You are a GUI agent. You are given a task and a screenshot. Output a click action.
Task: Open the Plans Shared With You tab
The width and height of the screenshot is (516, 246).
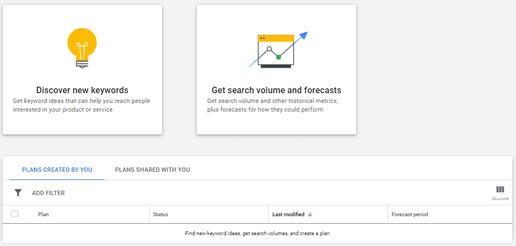(152, 170)
